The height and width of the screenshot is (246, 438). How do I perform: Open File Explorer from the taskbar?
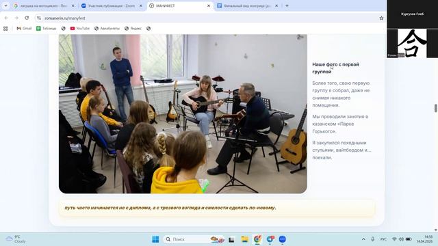[x=245, y=239]
